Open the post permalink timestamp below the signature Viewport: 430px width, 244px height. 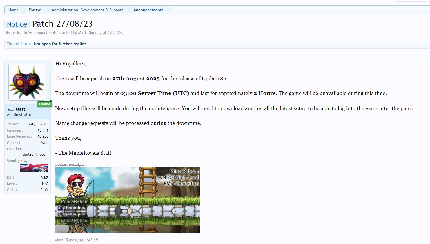pyautogui.click(x=82, y=240)
